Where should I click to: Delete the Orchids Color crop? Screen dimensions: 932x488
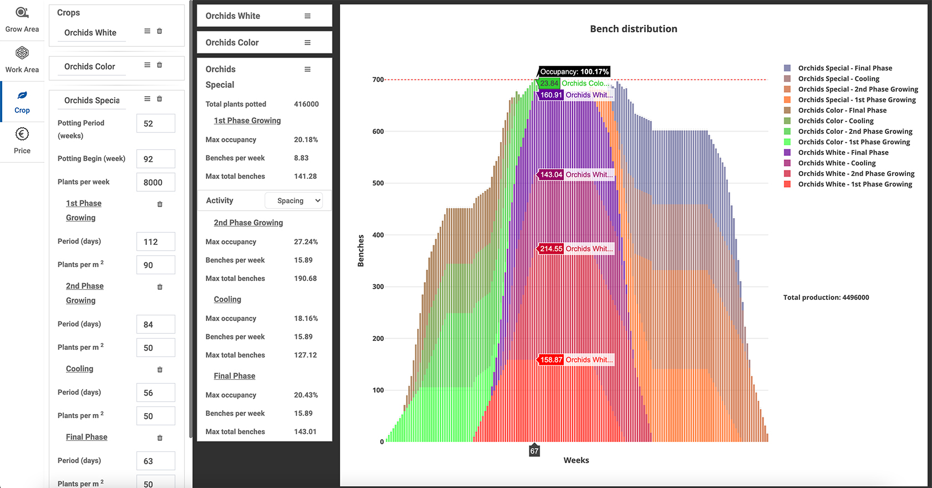coord(160,66)
